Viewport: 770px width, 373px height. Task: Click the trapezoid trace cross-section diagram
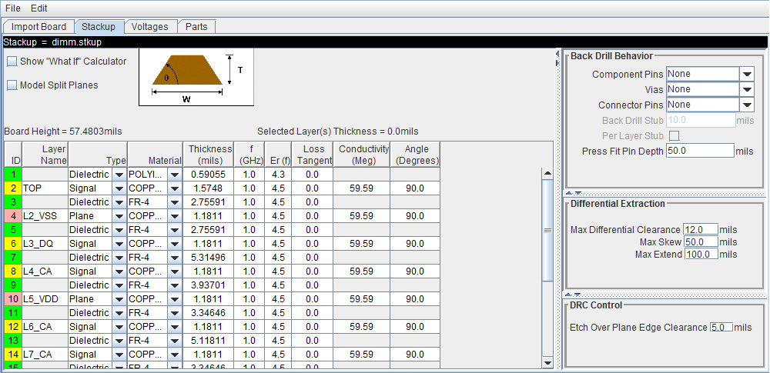click(x=196, y=77)
